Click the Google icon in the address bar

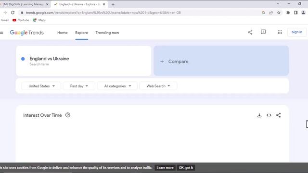tap(263, 12)
